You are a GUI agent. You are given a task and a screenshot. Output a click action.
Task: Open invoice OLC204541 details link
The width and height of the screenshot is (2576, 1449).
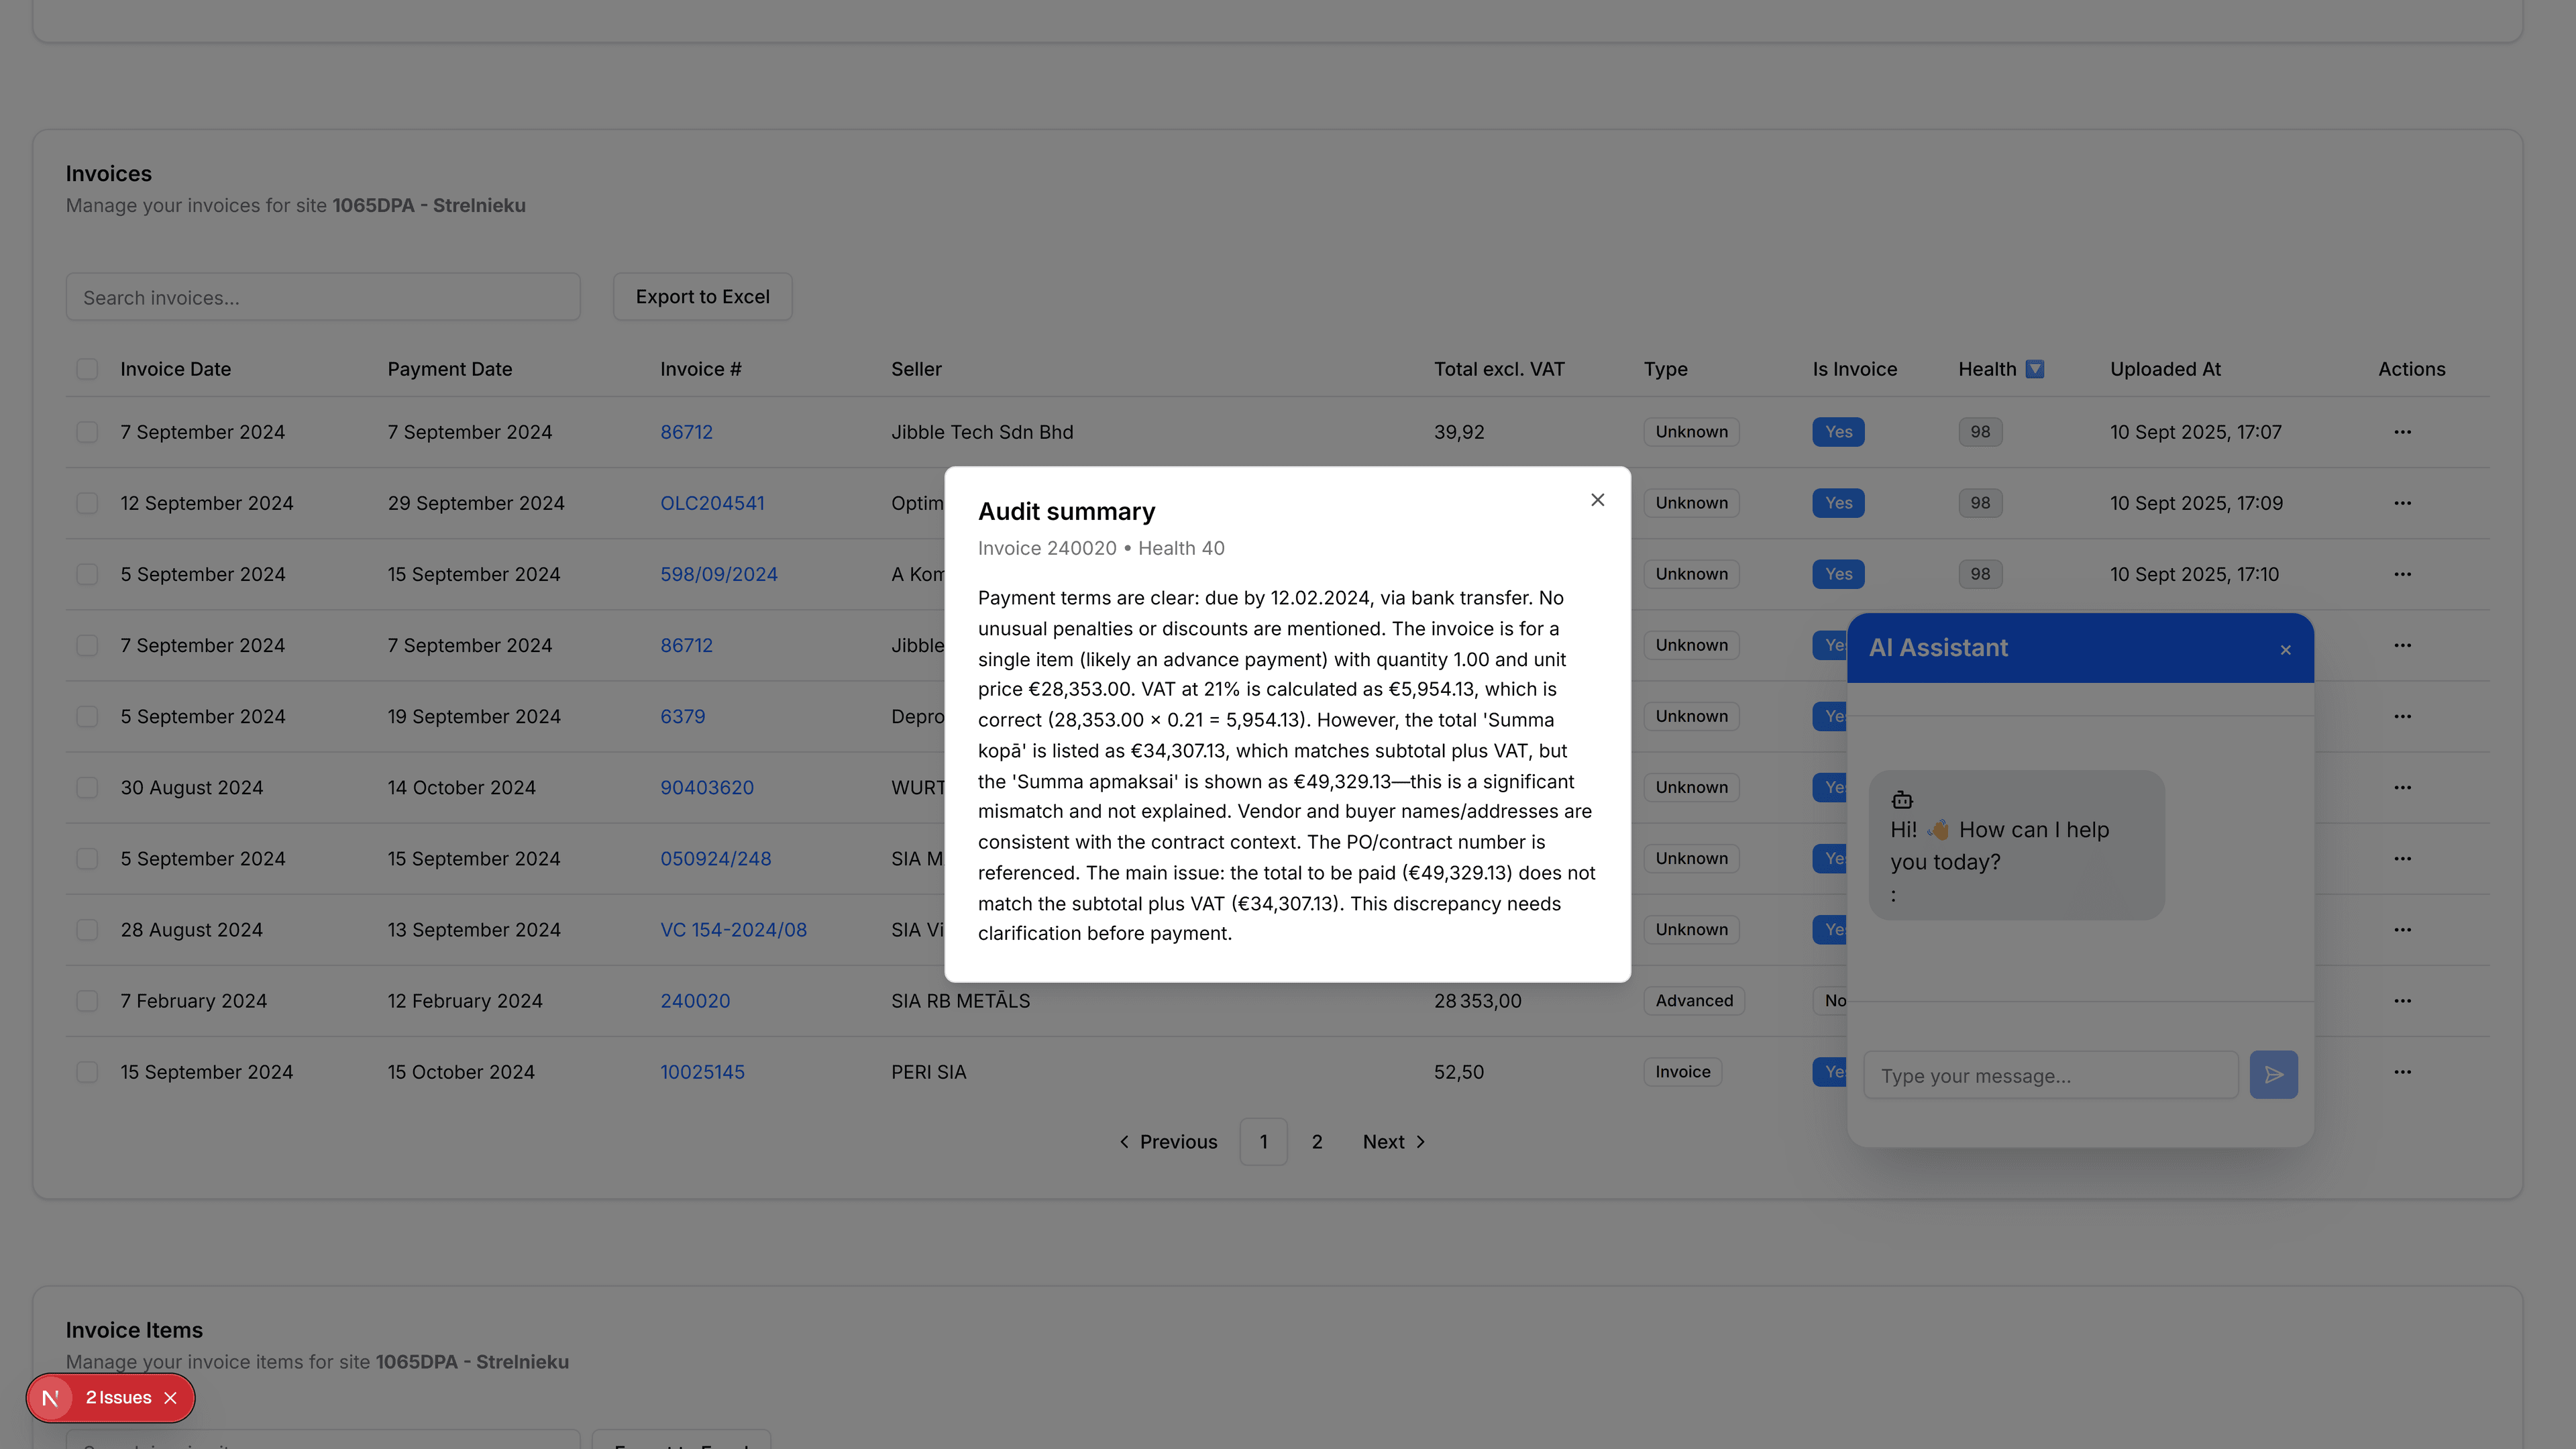click(712, 503)
